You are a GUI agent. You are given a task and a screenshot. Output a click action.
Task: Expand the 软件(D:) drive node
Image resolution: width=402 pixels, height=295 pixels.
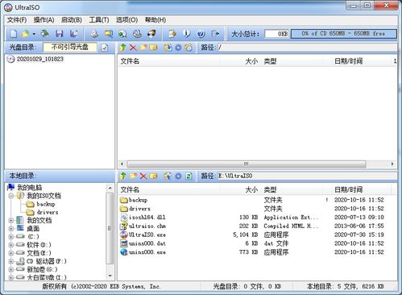[11, 245]
